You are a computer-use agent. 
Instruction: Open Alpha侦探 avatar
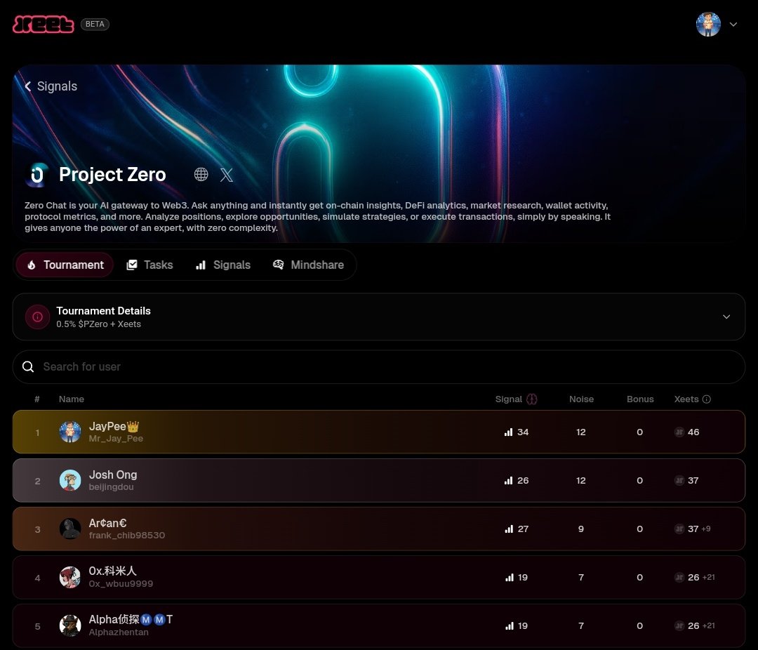click(x=70, y=625)
